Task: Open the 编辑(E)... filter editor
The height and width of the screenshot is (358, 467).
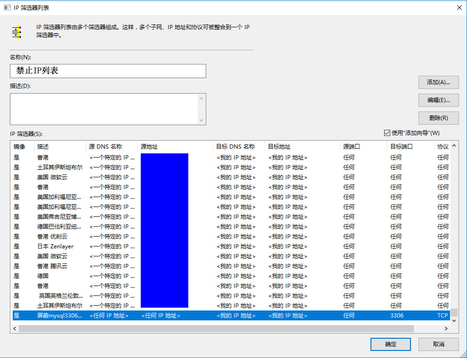Action: pos(438,100)
